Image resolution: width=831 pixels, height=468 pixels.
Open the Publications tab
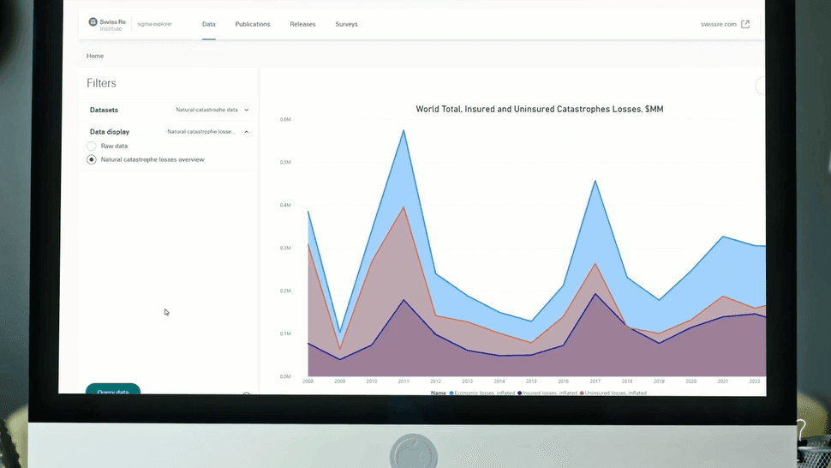click(253, 24)
